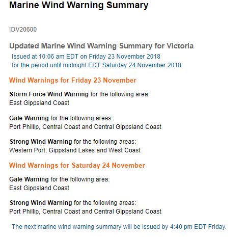Viewport: 247px width, 237px height.
Task: Click the Friday Gale Warning label
Action: point(29,118)
